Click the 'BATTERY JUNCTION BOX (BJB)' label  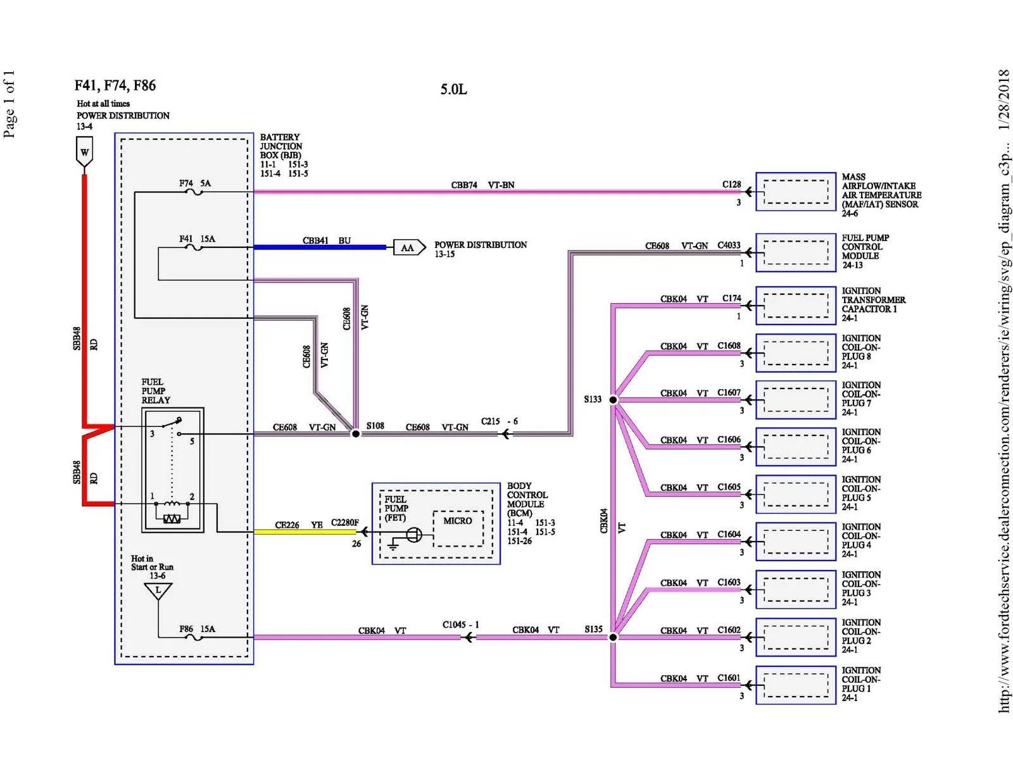281,146
